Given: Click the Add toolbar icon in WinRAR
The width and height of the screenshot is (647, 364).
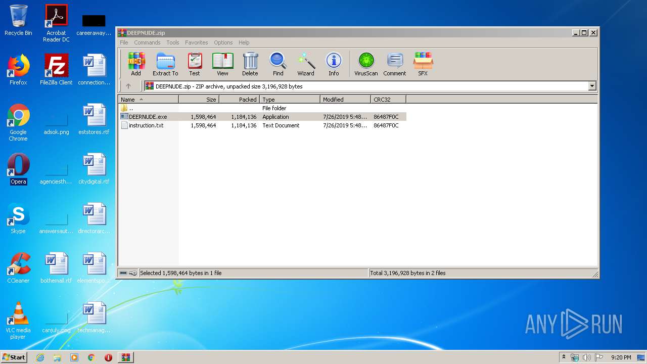Looking at the screenshot, I should point(136,64).
